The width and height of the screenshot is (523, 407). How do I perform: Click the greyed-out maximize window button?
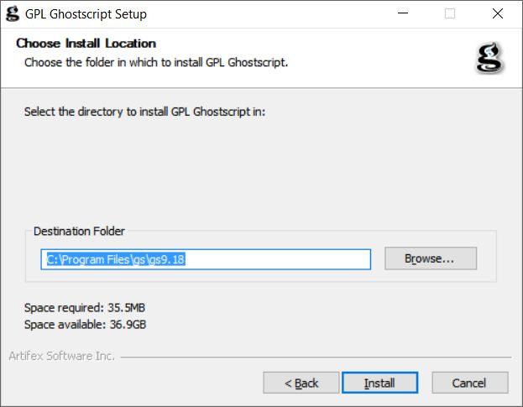[x=450, y=13]
